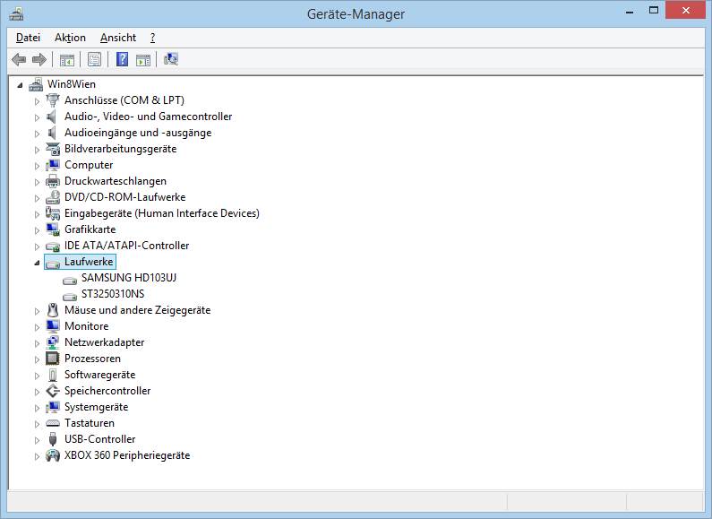Open the Aktion menu
This screenshot has height=519, width=712.
pyautogui.click(x=70, y=38)
